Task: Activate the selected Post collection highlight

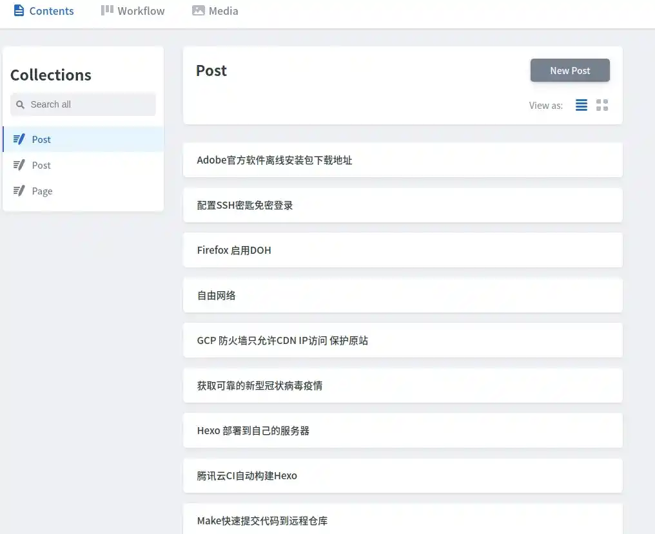Action: (x=41, y=139)
